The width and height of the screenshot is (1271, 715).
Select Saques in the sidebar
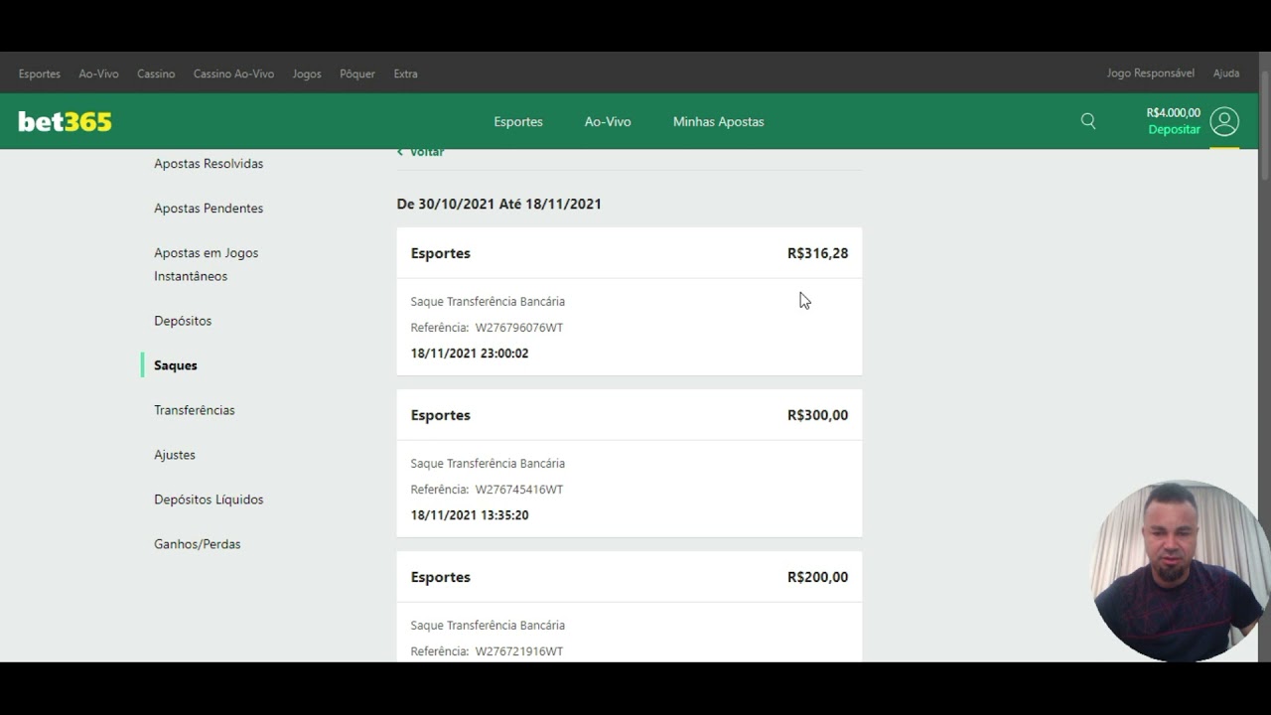(176, 365)
